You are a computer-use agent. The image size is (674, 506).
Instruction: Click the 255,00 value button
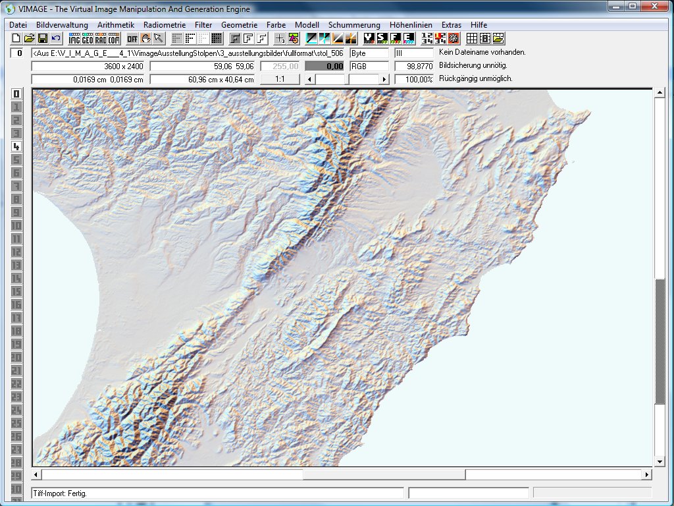pyautogui.click(x=280, y=67)
